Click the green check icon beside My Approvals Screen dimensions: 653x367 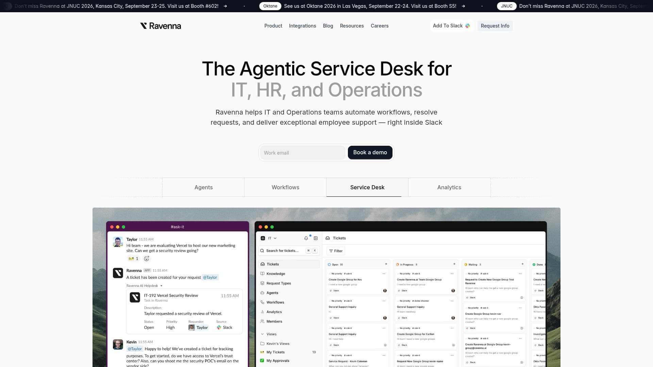coord(262,361)
